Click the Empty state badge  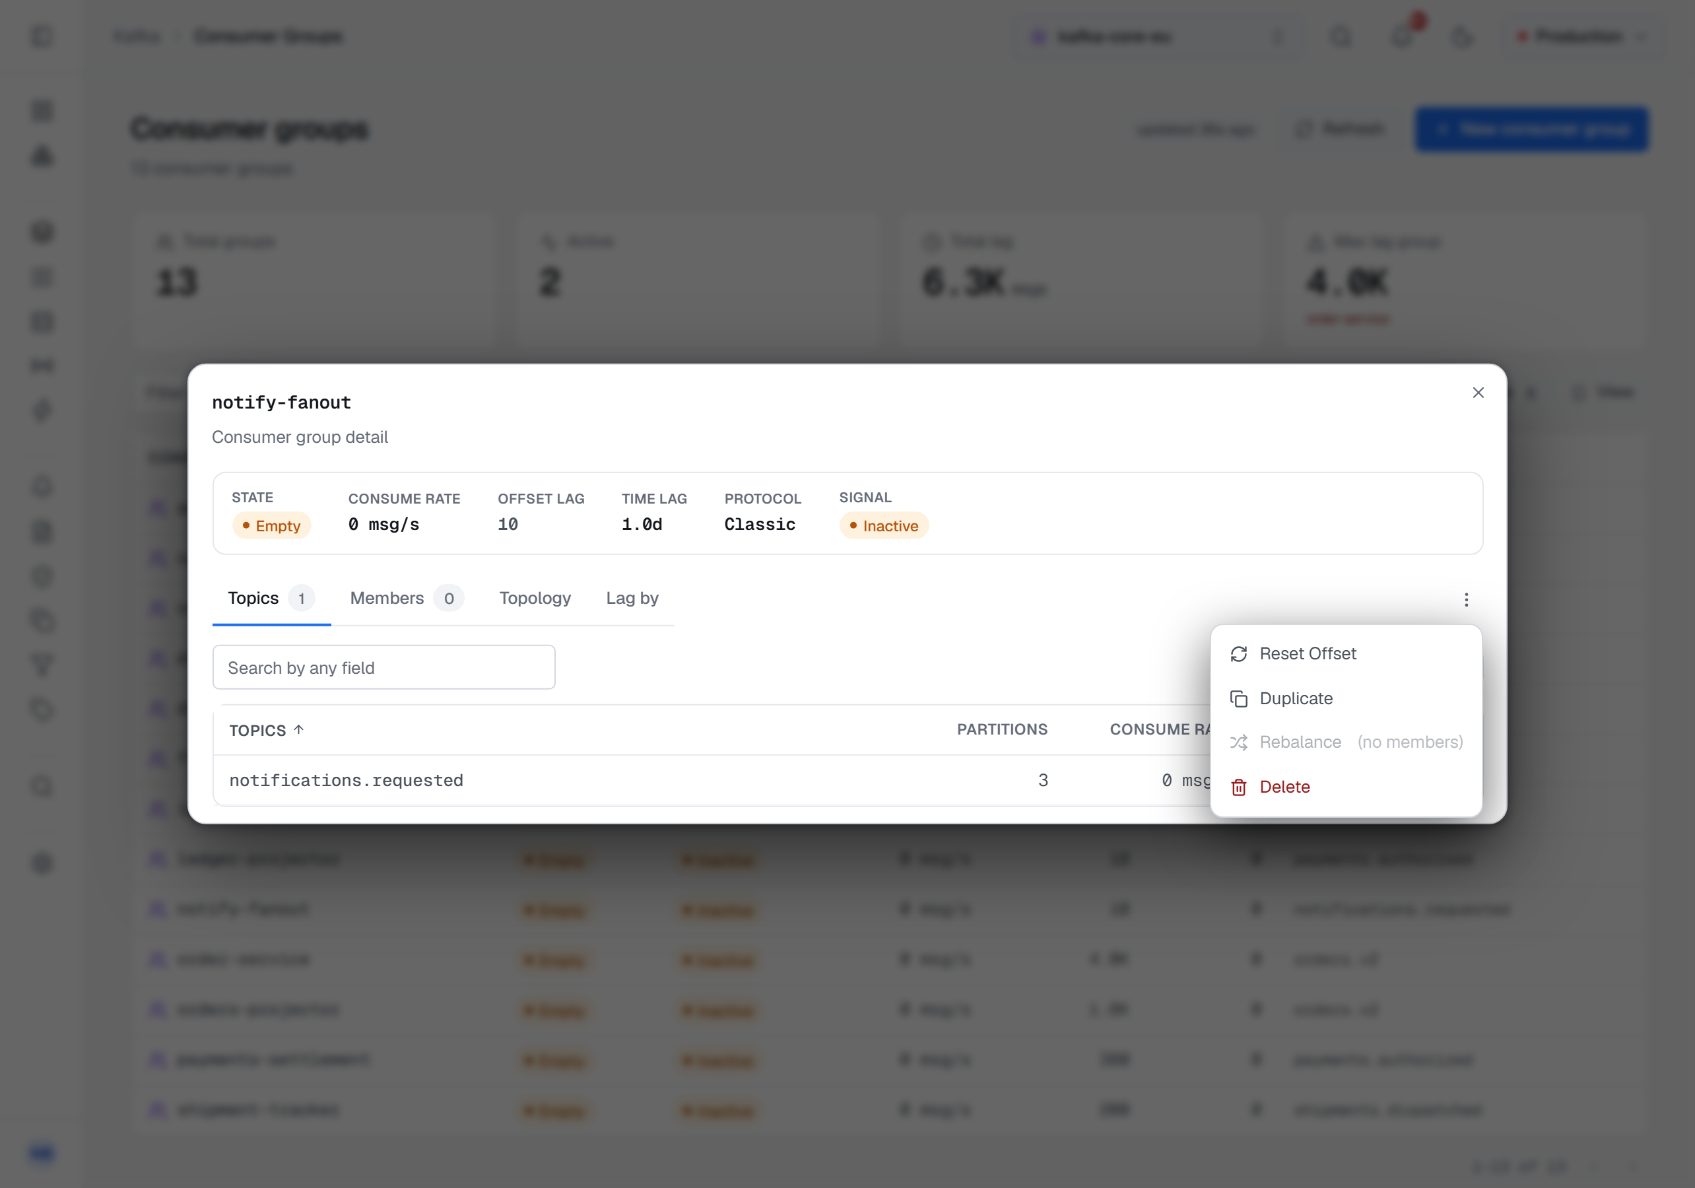[272, 526]
